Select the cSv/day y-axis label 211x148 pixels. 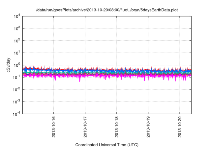pos(8,65)
